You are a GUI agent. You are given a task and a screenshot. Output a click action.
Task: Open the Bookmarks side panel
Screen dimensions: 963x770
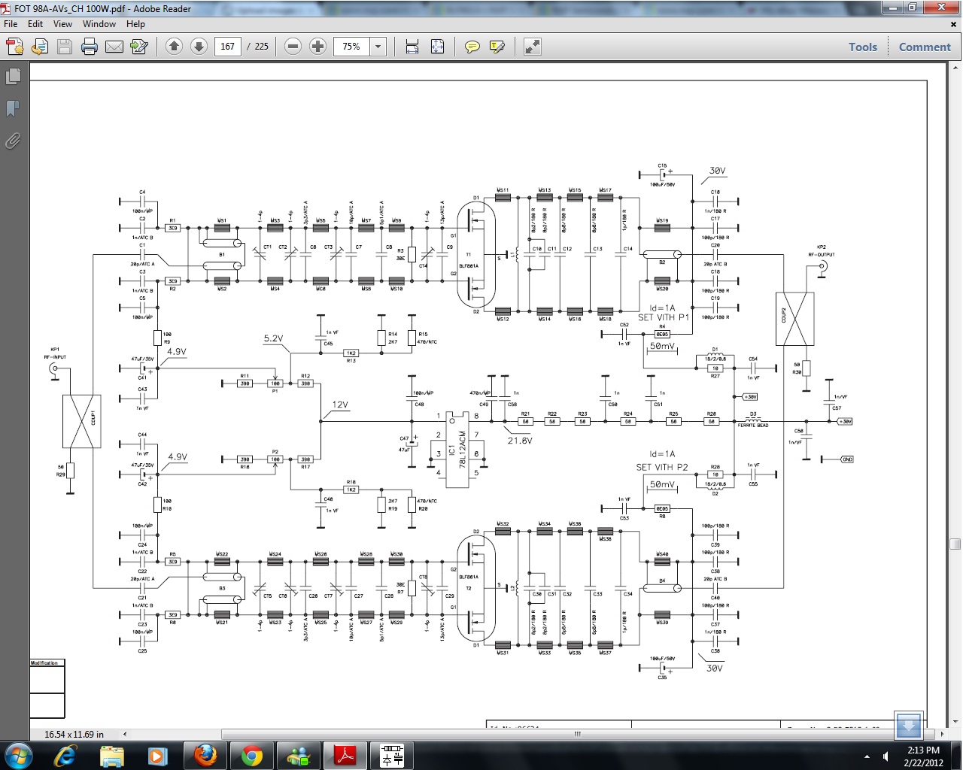tap(13, 109)
